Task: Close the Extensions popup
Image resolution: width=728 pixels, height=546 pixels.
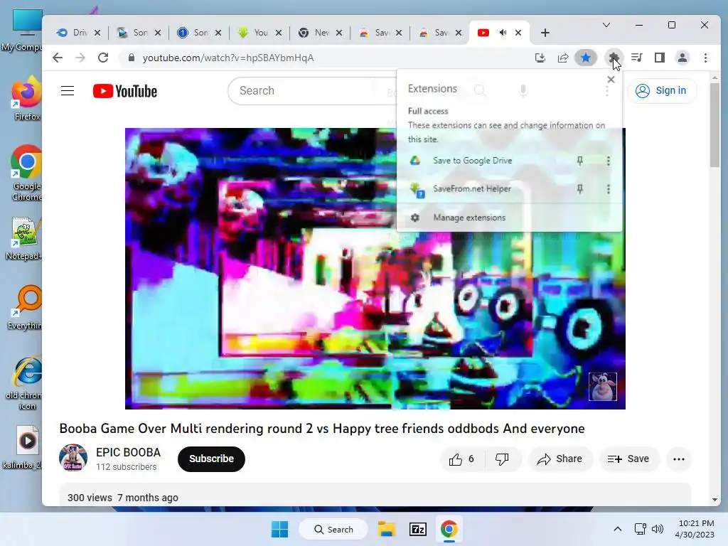Action: [x=611, y=80]
